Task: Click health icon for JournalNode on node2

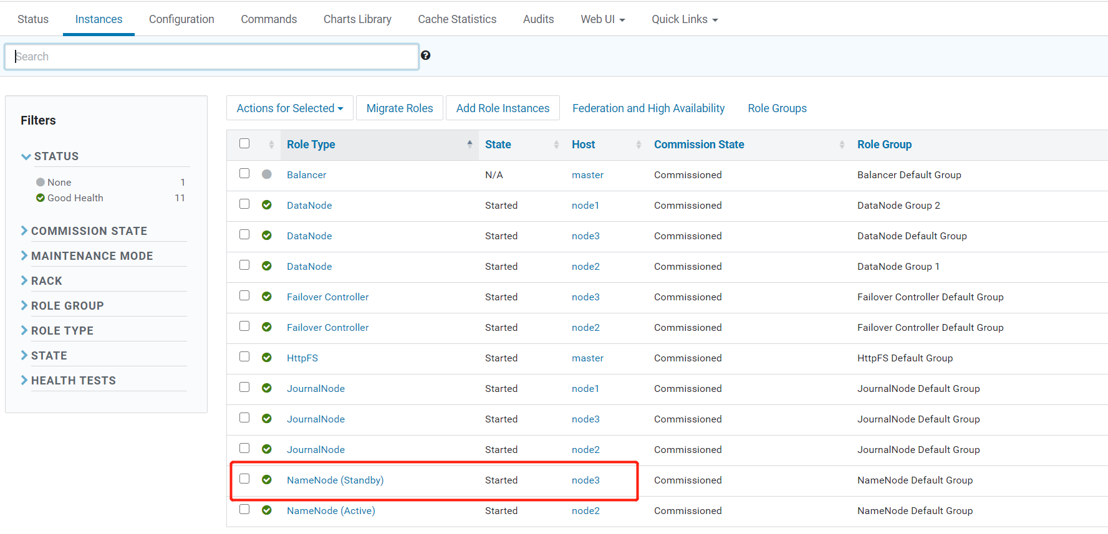Action: click(267, 449)
